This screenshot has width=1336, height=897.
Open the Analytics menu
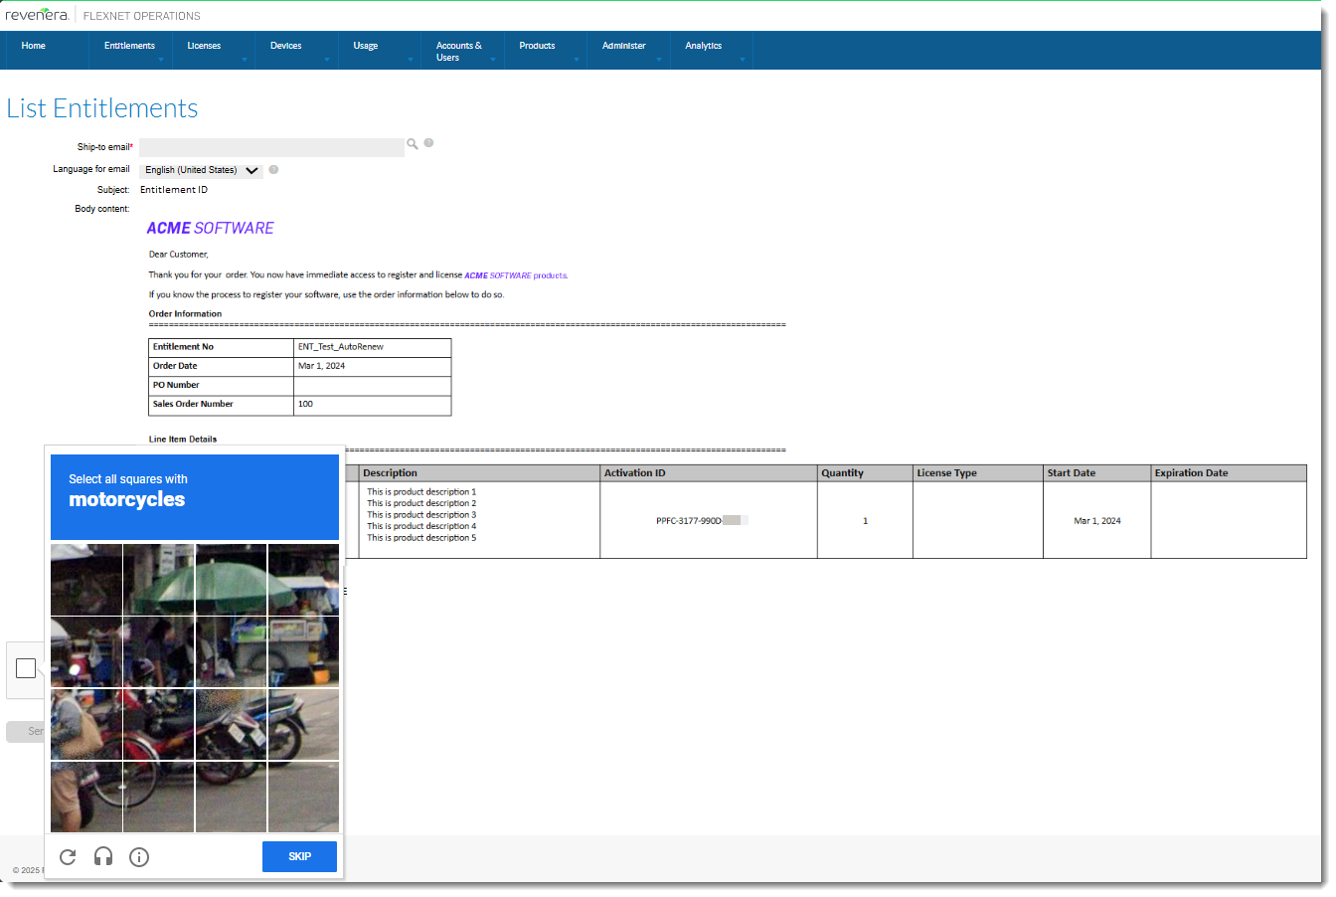pos(703,46)
